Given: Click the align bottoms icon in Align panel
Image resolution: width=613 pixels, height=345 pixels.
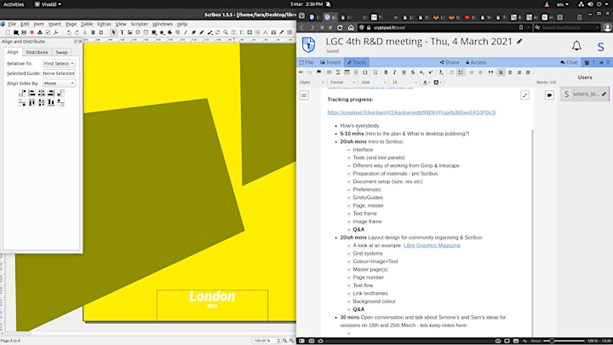Looking at the screenshot, I should tap(51, 102).
